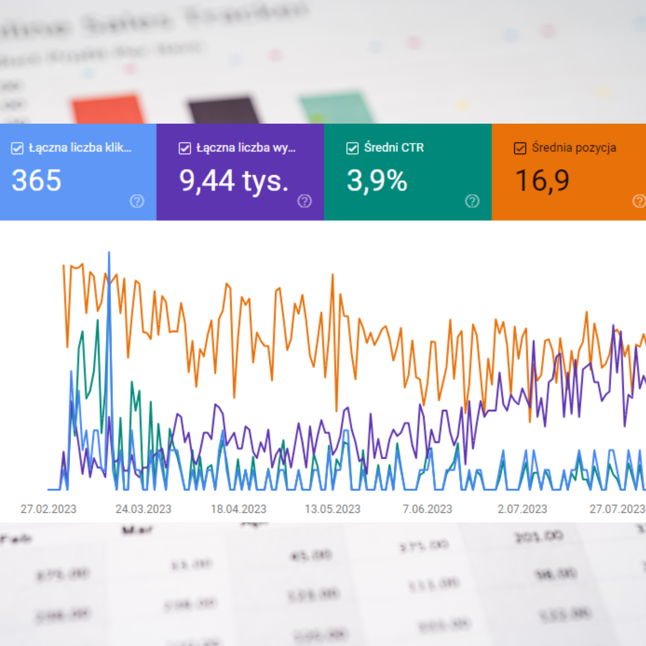Toggle the Średnia pozycja checkbox
This screenshot has height=646, width=646.
pos(520,148)
